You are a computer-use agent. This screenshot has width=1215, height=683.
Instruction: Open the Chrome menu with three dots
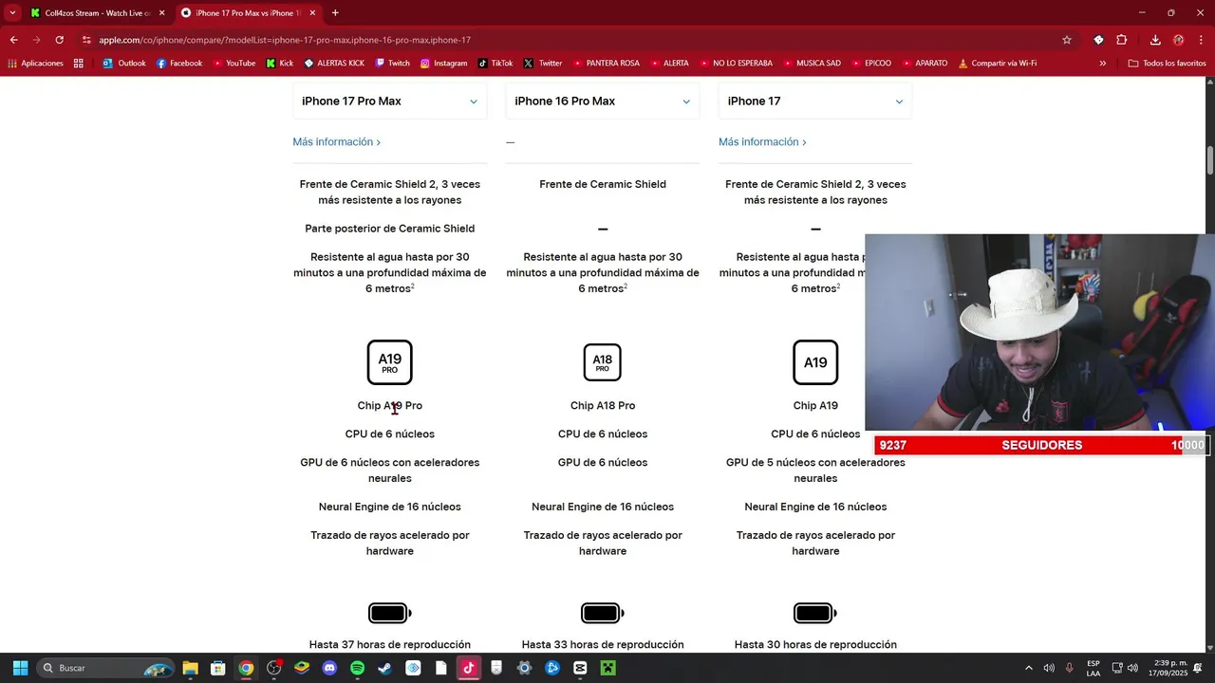tap(1202, 40)
